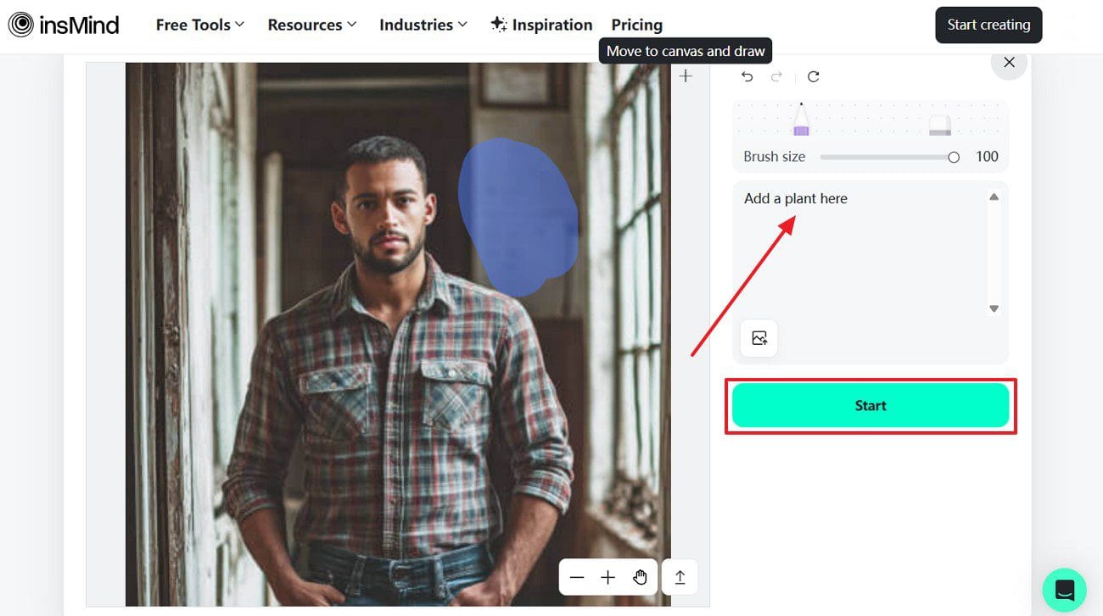This screenshot has height=616, width=1103.
Task: Expand the Free Tools menu
Action: click(x=200, y=25)
